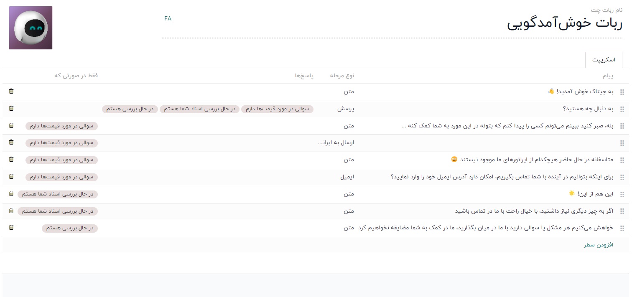
Task: Click the condition tag on the 'اگر به چیز دیگری' row
Action: click(x=58, y=211)
